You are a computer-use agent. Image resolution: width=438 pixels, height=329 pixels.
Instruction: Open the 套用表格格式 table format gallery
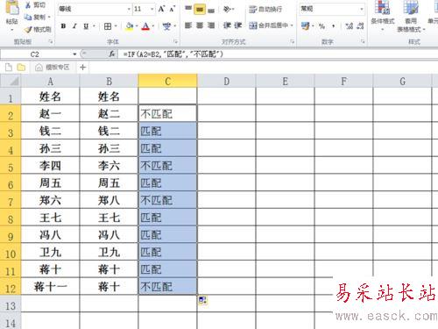click(x=411, y=16)
